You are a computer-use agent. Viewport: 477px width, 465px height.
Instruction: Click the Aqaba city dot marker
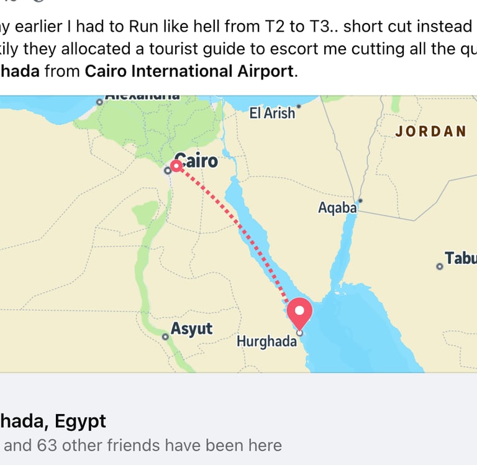[360, 200]
